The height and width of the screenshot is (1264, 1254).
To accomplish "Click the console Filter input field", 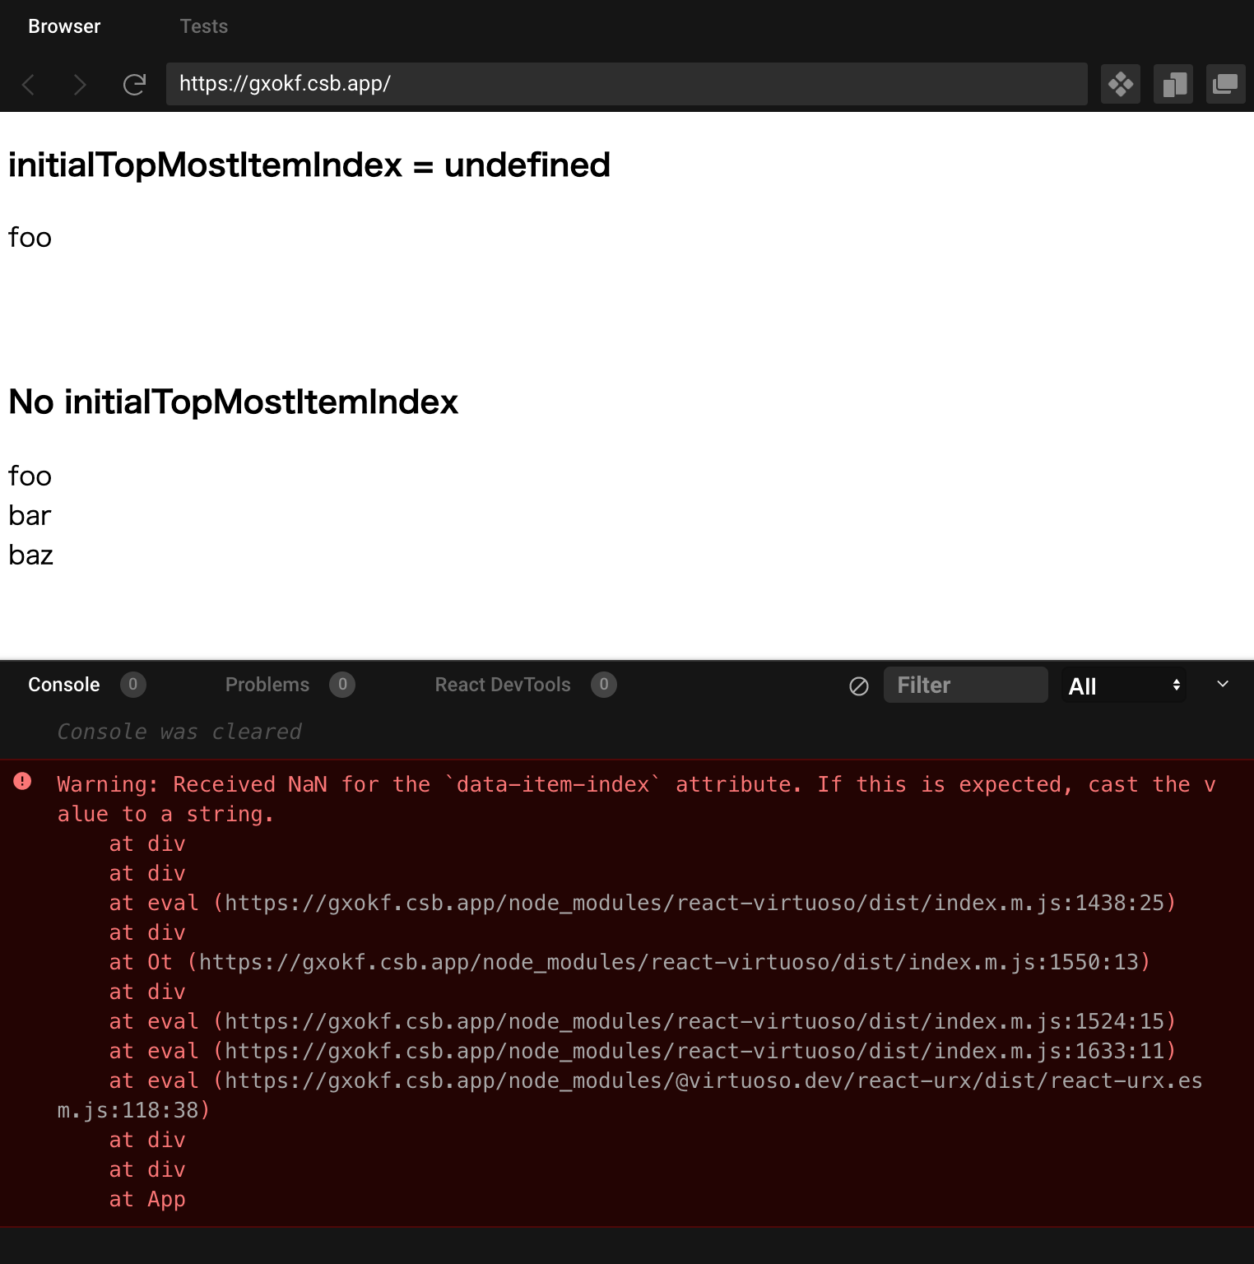I will click(x=966, y=685).
